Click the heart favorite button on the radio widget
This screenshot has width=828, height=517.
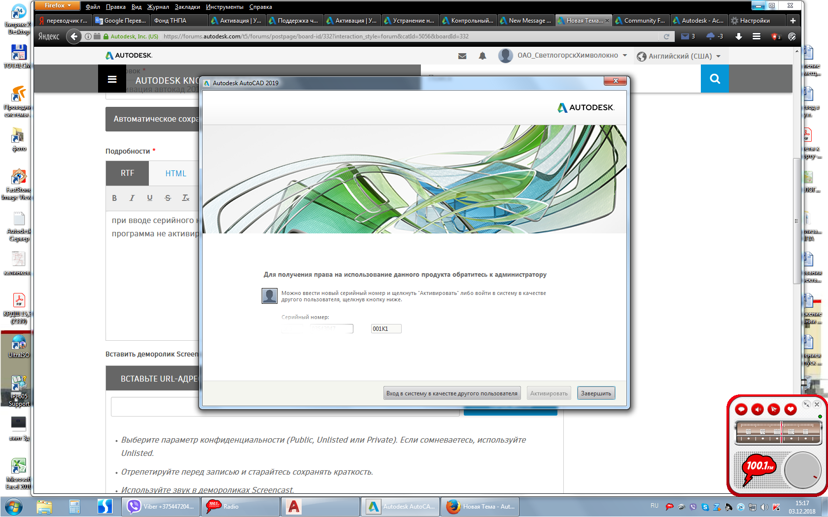click(x=791, y=409)
